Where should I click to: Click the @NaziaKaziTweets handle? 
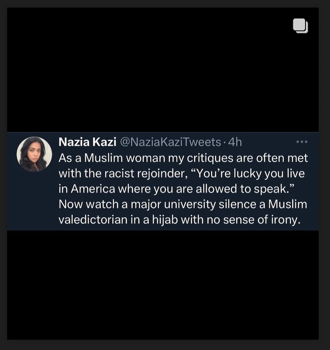click(170, 142)
